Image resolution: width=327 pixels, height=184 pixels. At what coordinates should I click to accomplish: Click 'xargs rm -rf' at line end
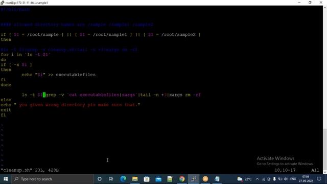pyautogui.click(x=185, y=95)
